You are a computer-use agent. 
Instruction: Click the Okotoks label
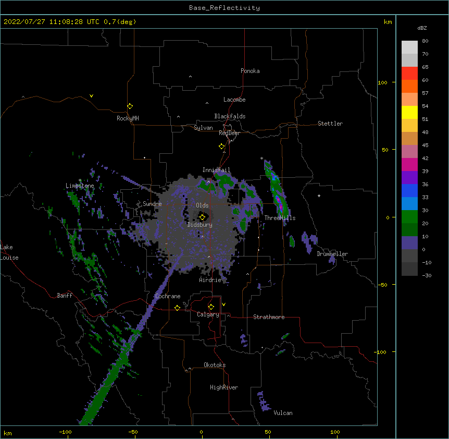coord(215,365)
